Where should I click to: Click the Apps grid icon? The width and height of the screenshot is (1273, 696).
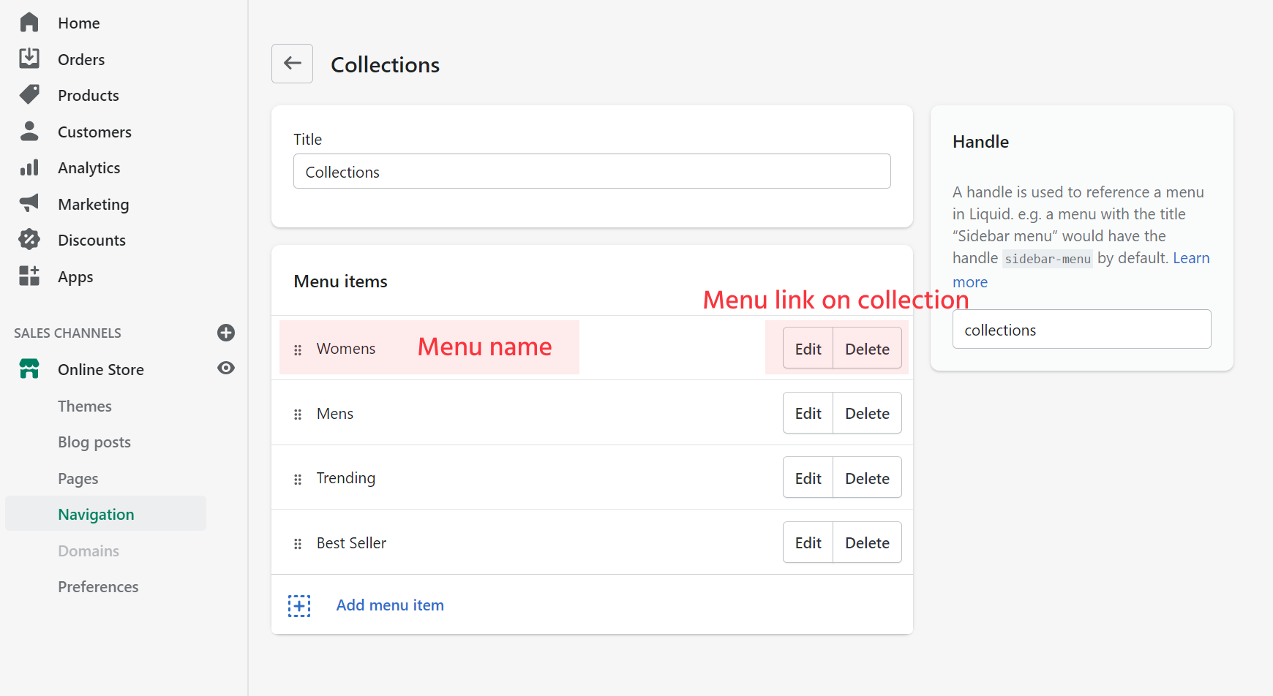click(x=29, y=276)
